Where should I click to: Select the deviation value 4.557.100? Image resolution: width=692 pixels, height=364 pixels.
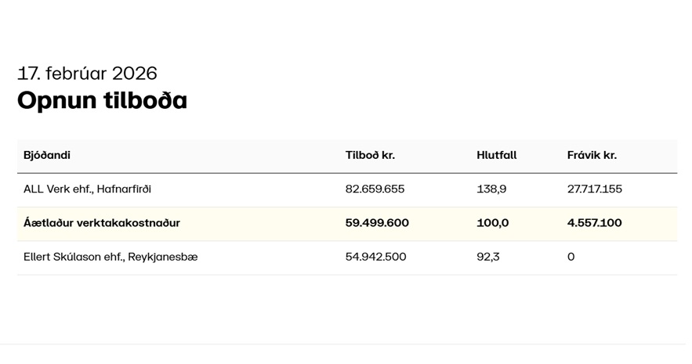[x=594, y=223]
